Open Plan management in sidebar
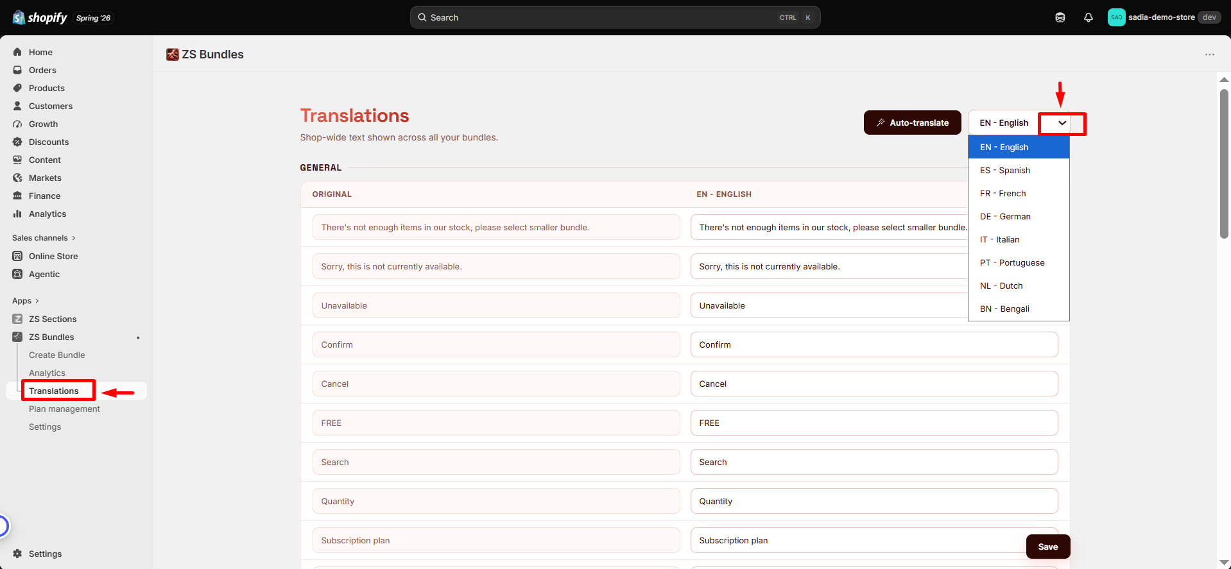This screenshot has width=1231, height=569. click(x=64, y=409)
